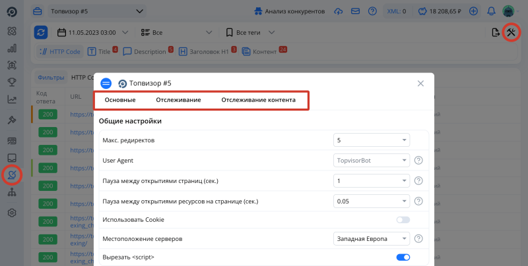Select the Description tab
This screenshot has height=266, width=528.
(x=148, y=52)
